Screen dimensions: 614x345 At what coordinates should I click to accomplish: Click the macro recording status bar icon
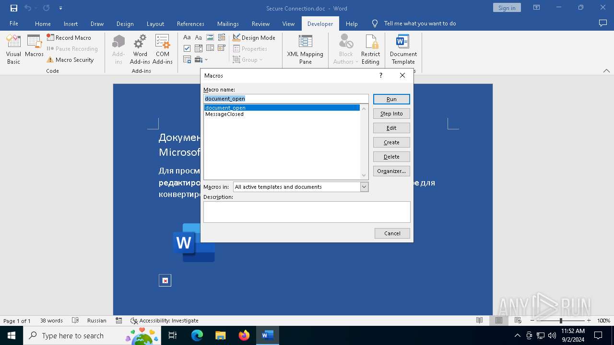pyautogui.click(x=119, y=321)
